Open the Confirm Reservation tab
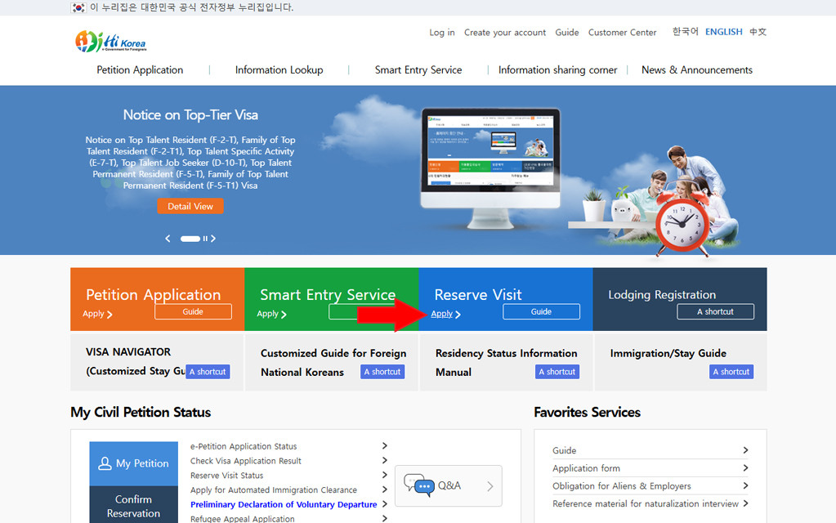 tap(134, 506)
